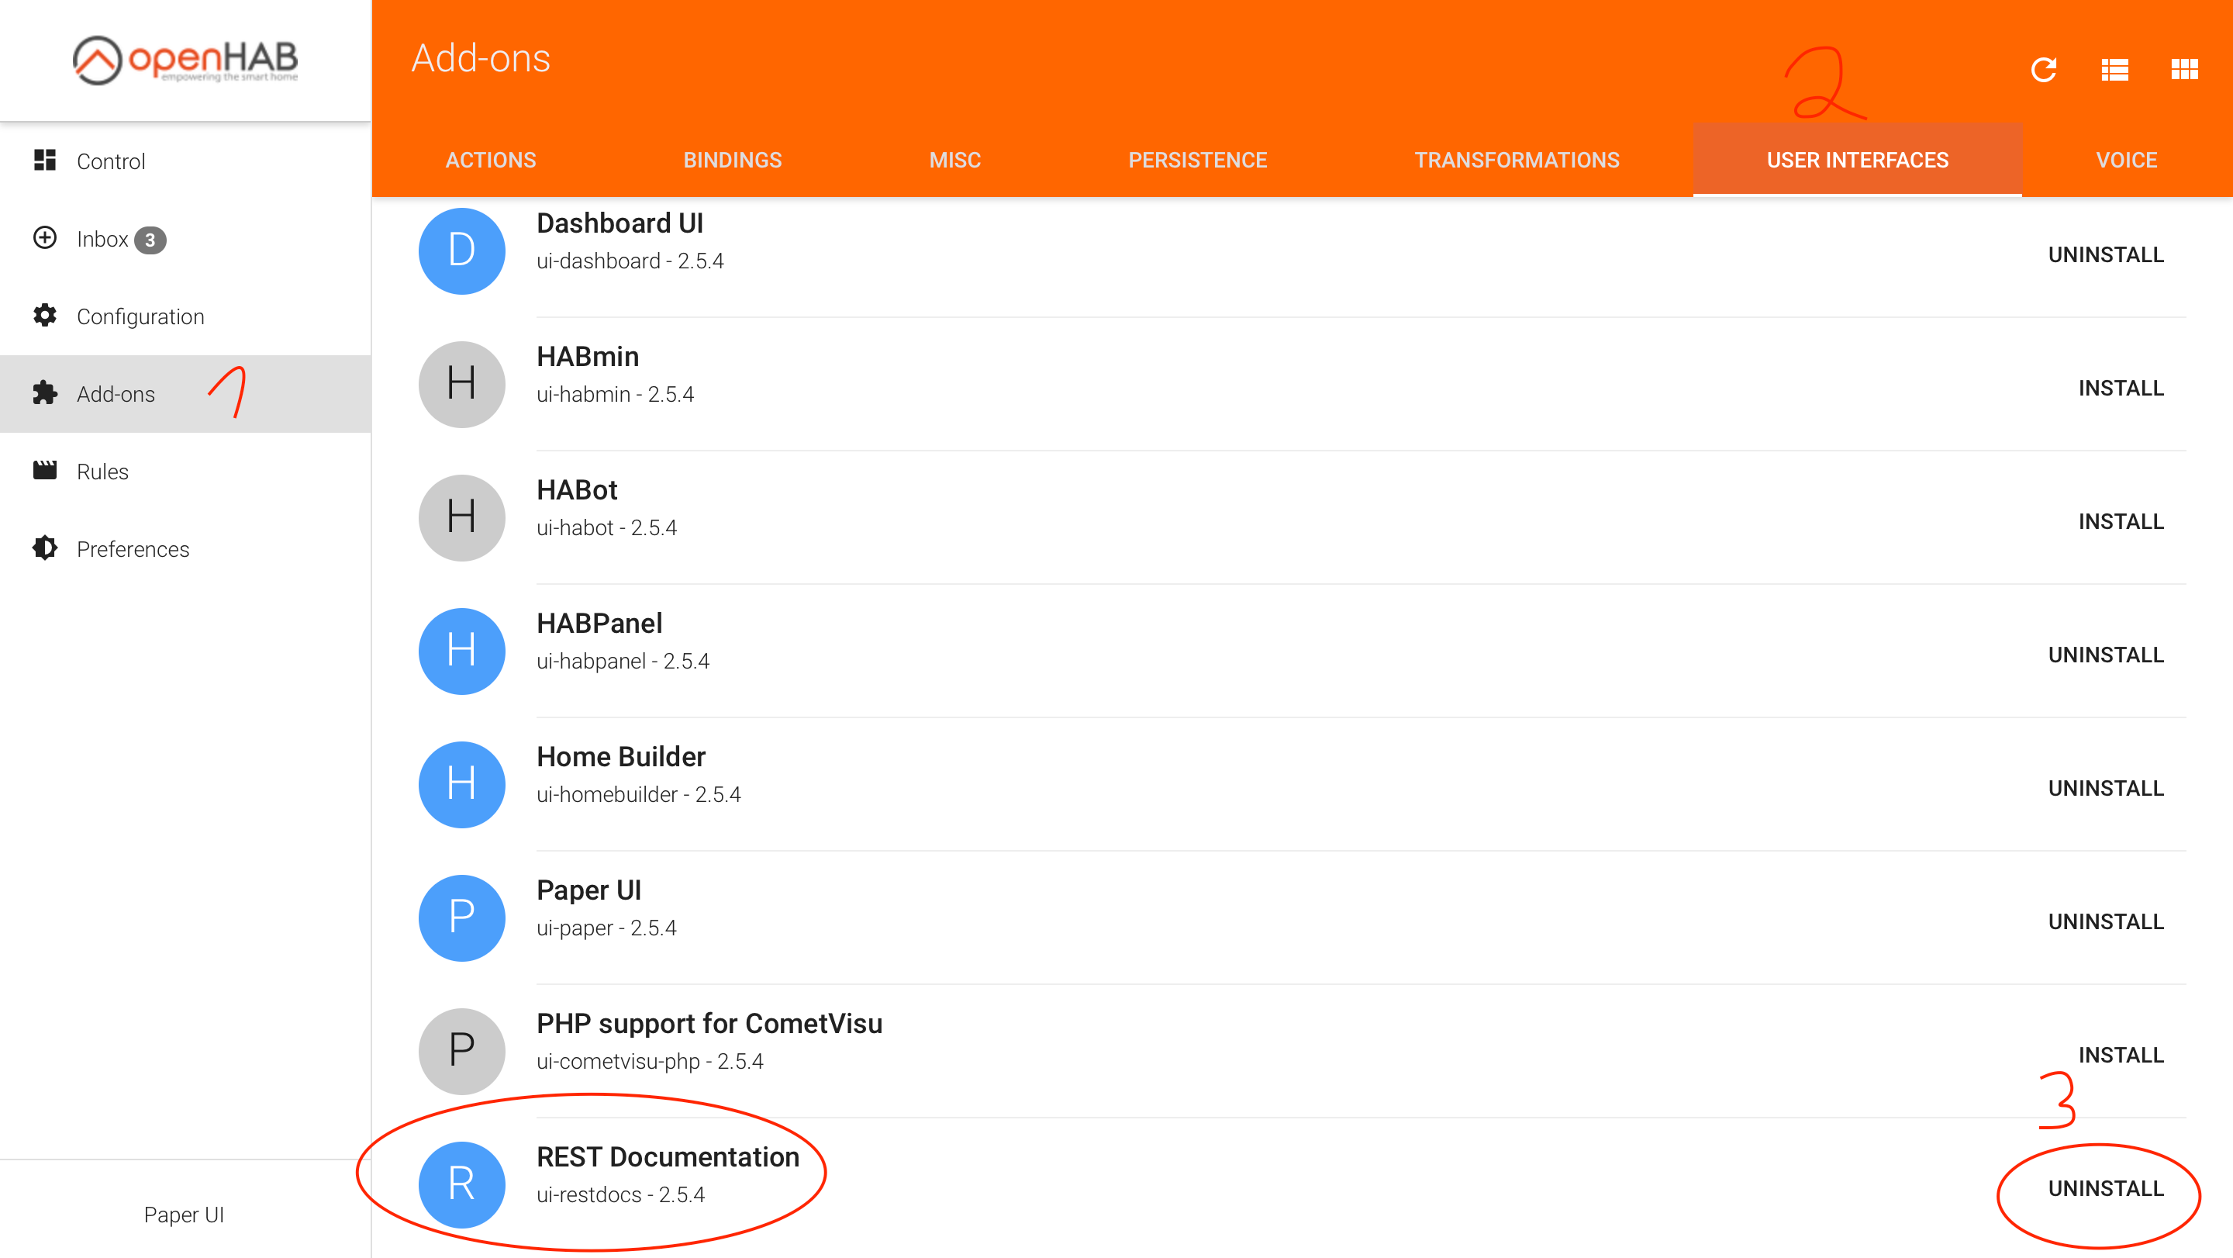Screen dimensions: 2233x1258
Task: Click the Inbox plus-circle icon
Action: 45,237
